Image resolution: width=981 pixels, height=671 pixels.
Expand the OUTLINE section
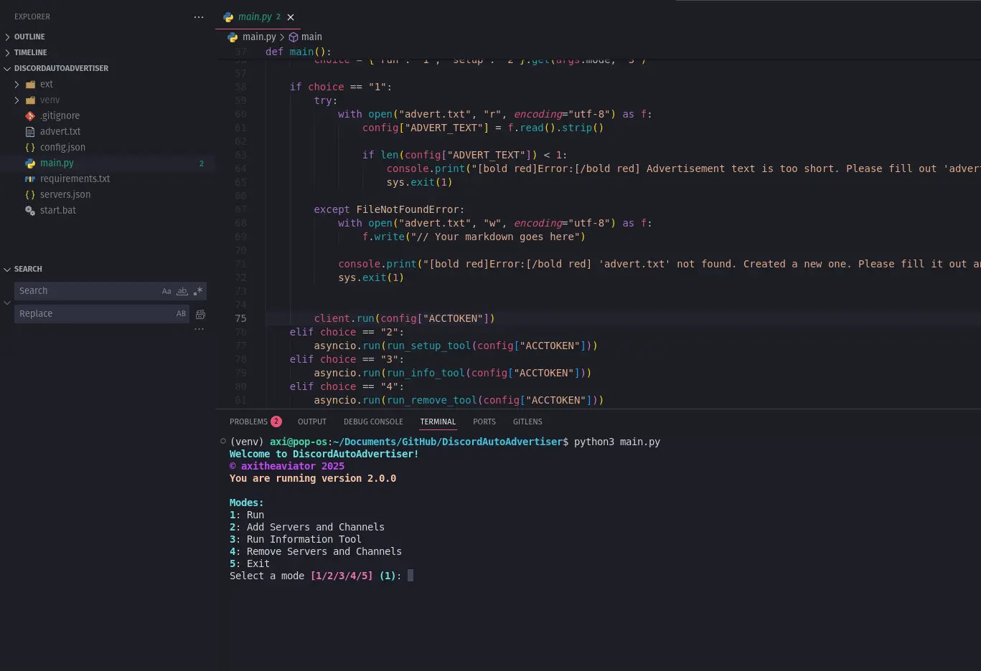(x=29, y=37)
